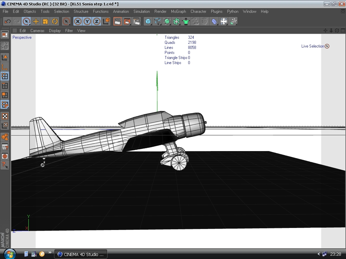Click the green character figure icon
The width and height of the screenshot is (346, 259).
click(186, 21)
